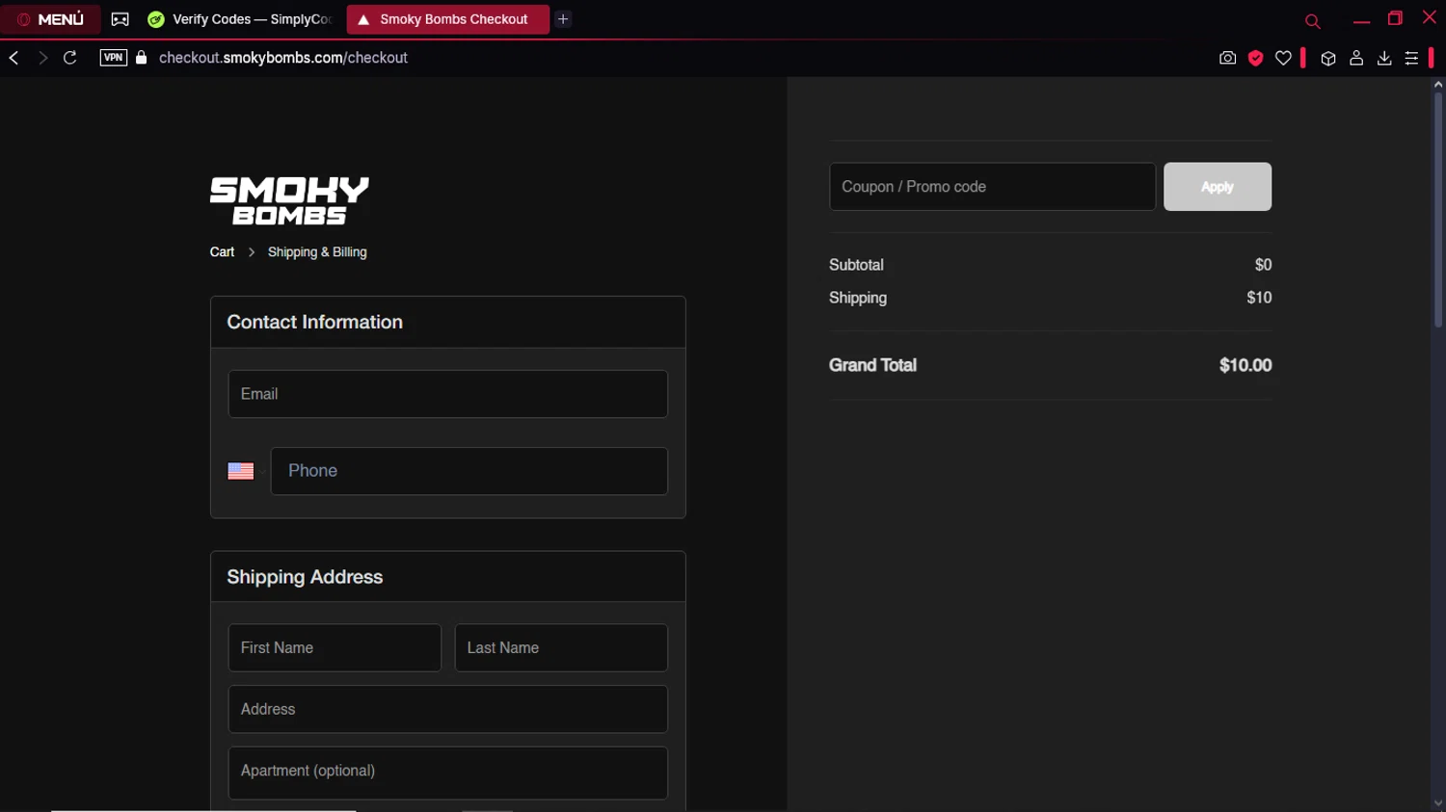Viewport: 1446px width, 812px height.
Task: Apply the coupon with the Apply button
Action: (x=1218, y=187)
